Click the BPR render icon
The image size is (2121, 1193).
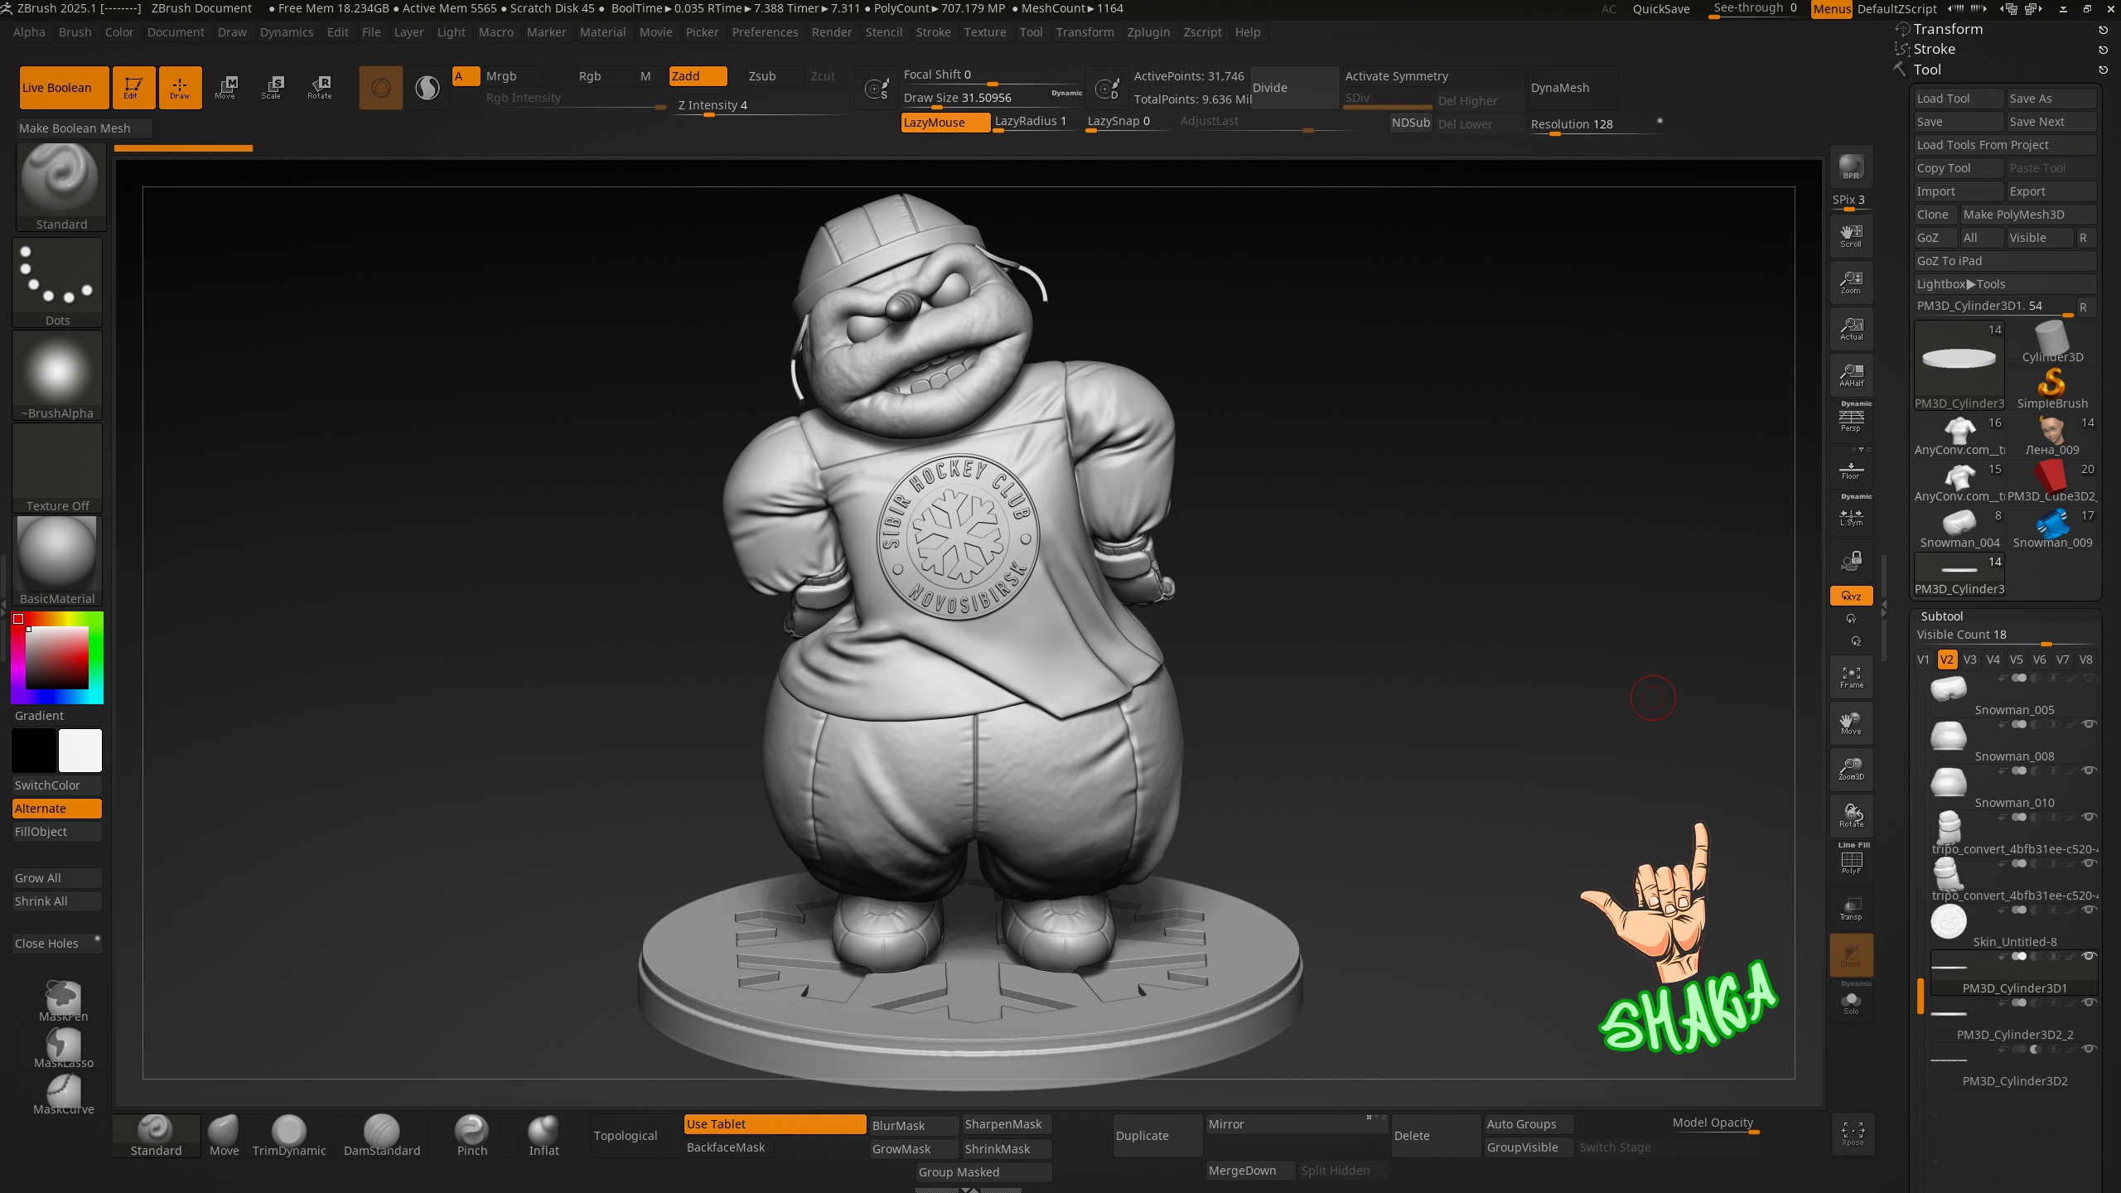[x=1851, y=167]
